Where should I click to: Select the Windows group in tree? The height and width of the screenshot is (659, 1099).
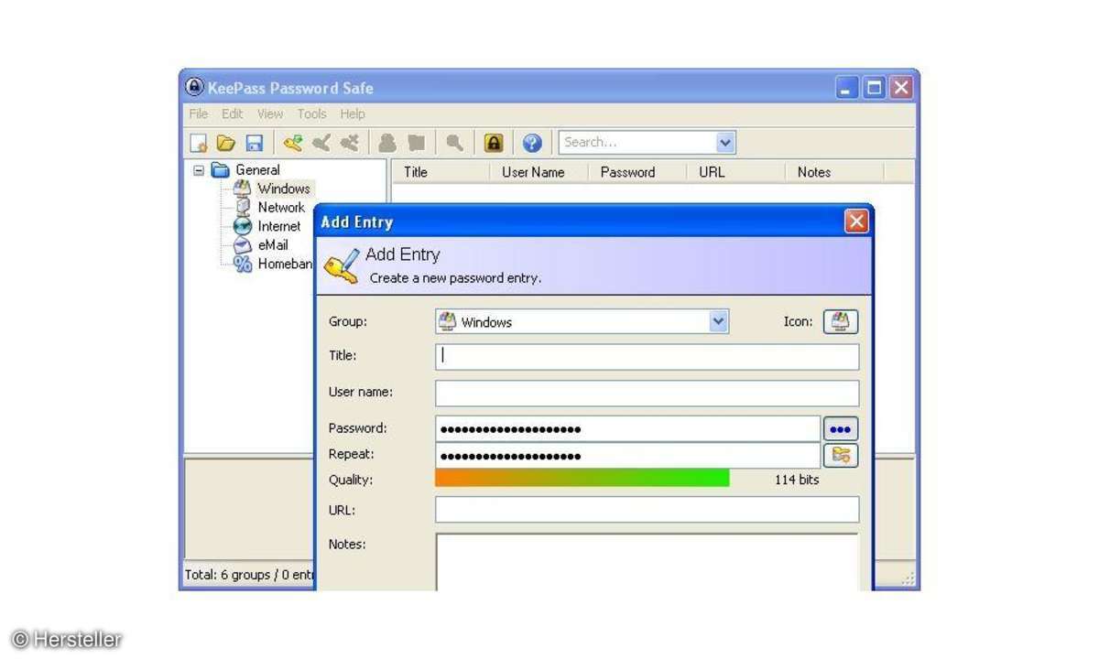284,189
